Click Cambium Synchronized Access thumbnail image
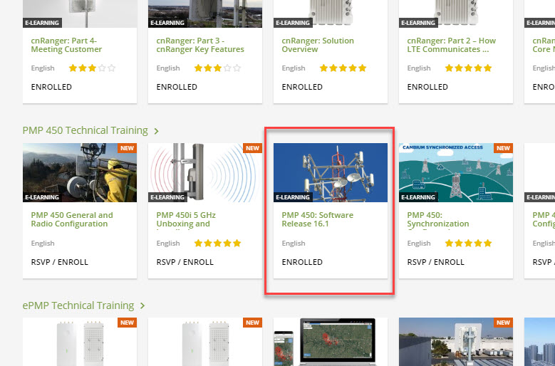 pyautogui.click(x=455, y=172)
